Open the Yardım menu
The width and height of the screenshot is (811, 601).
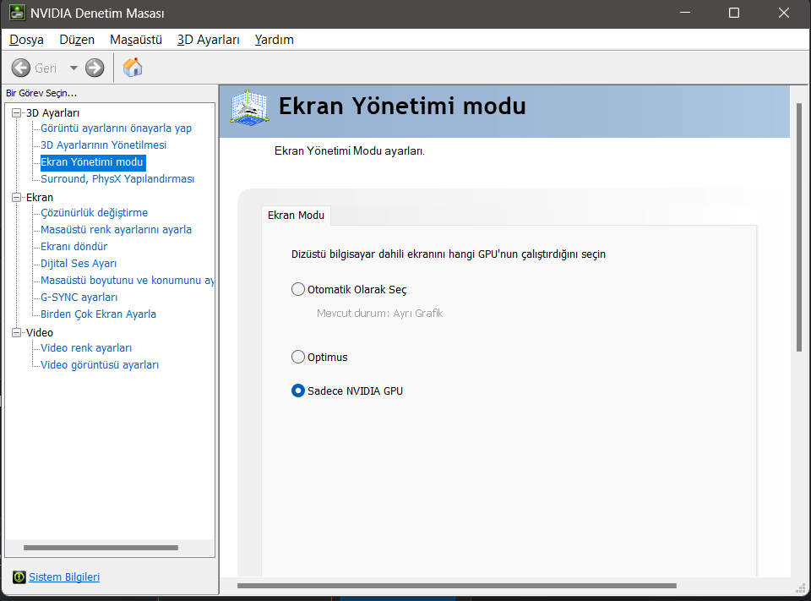tap(274, 40)
